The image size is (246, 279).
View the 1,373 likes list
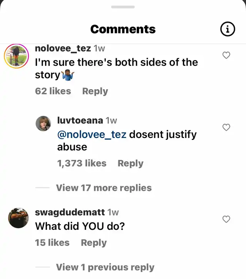[x=82, y=163]
